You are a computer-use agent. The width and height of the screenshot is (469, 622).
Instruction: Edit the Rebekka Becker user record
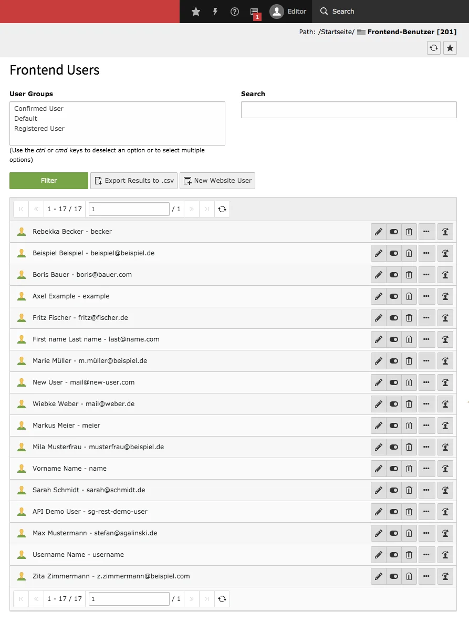pyautogui.click(x=378, y=232)
